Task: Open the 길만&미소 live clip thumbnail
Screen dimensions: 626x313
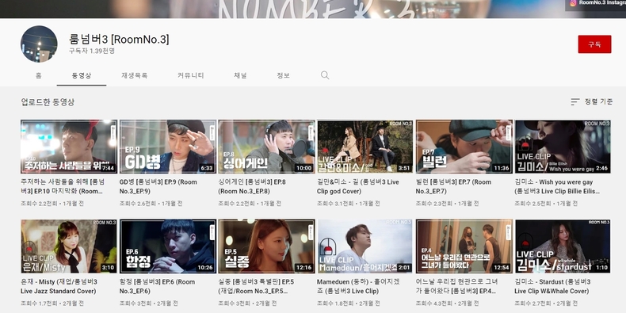Action: tap(365, 147)
